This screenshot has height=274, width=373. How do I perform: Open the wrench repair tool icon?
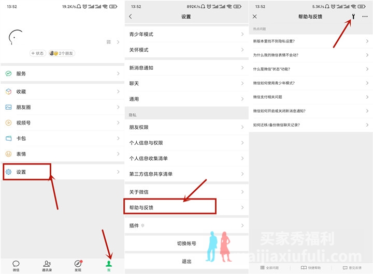(x=353, y=17)
